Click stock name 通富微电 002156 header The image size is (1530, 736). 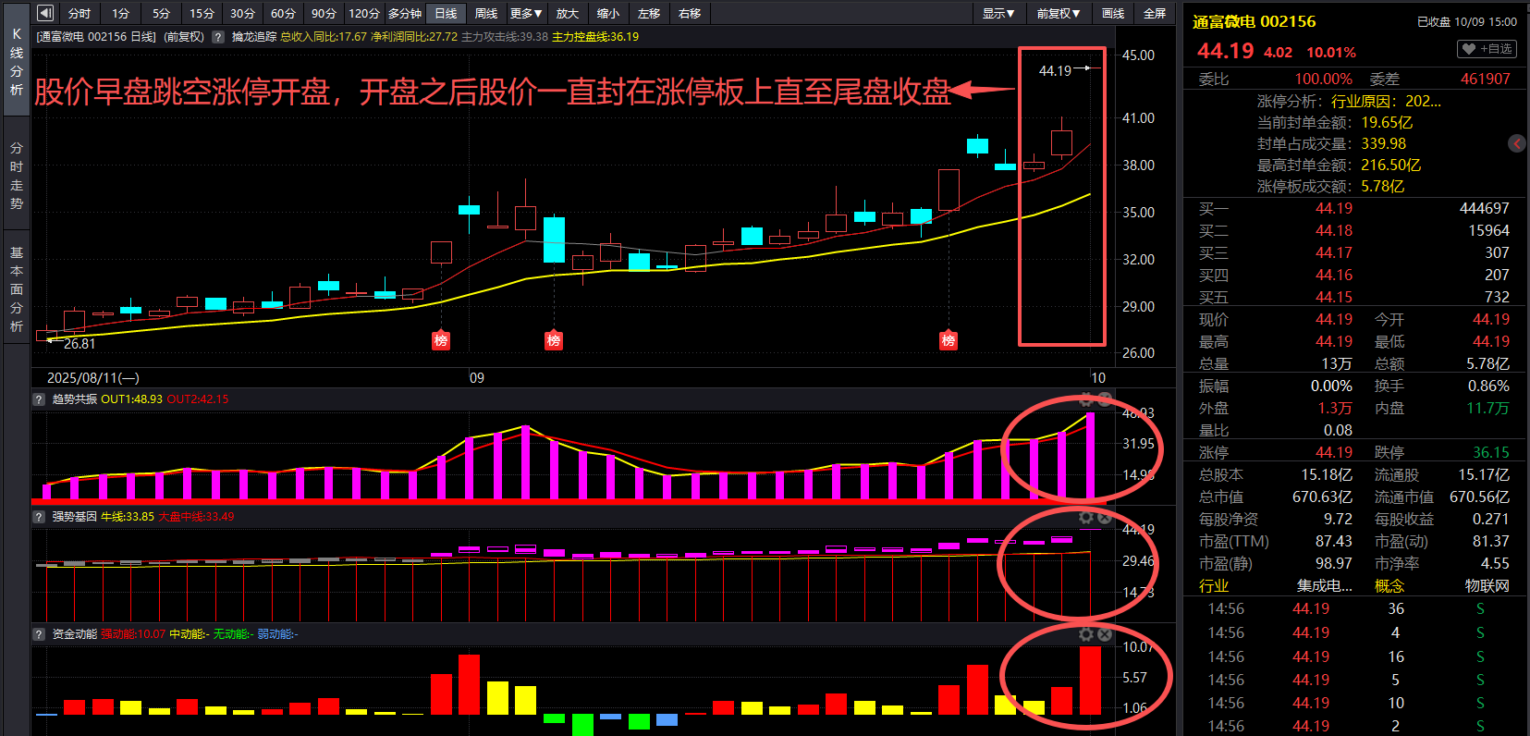pyautogui.click(x=1254, y=21)
